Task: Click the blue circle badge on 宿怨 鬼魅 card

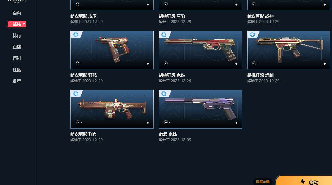Action: click(164, 94)
